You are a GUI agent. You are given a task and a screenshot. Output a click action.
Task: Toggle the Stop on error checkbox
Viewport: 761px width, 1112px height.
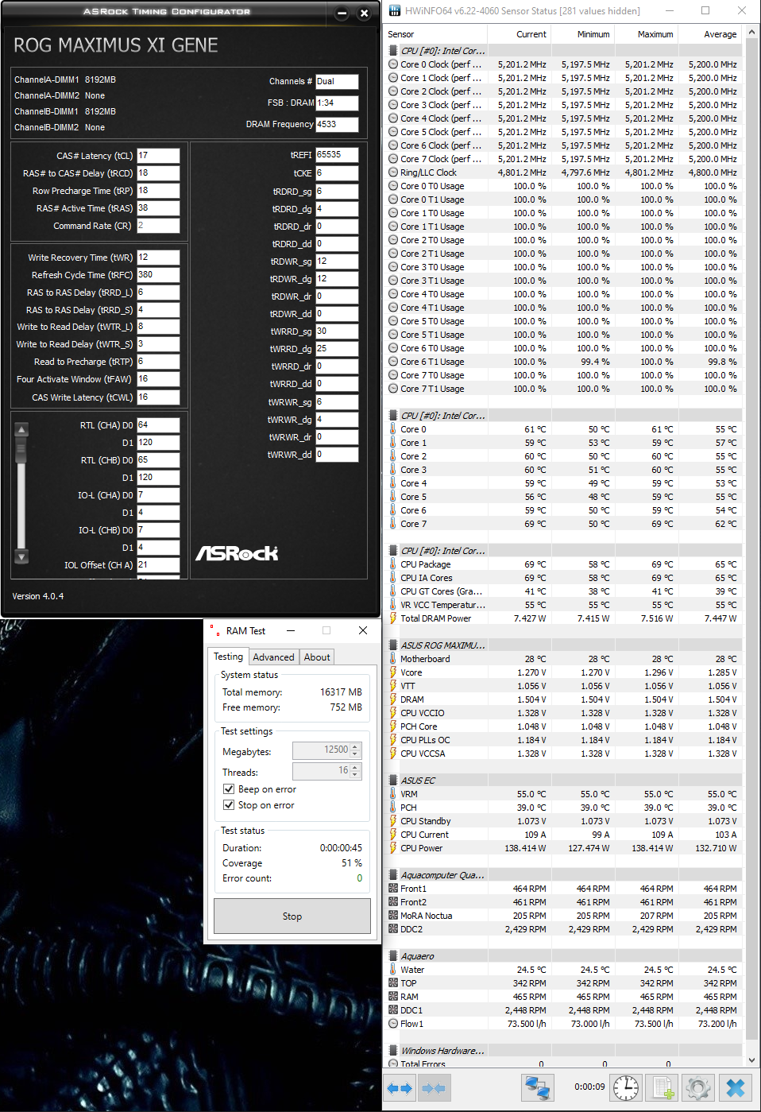229,805
